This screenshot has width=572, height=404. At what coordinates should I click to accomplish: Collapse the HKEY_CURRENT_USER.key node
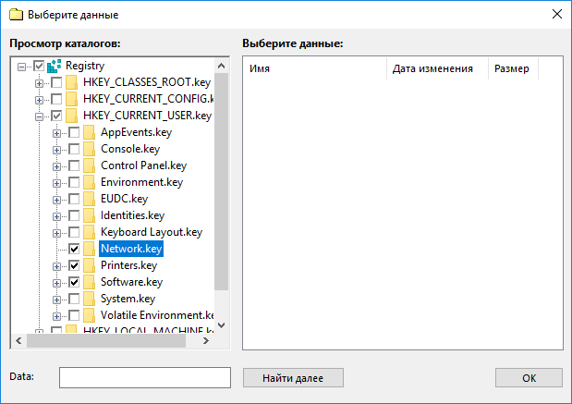click(39, 116)
